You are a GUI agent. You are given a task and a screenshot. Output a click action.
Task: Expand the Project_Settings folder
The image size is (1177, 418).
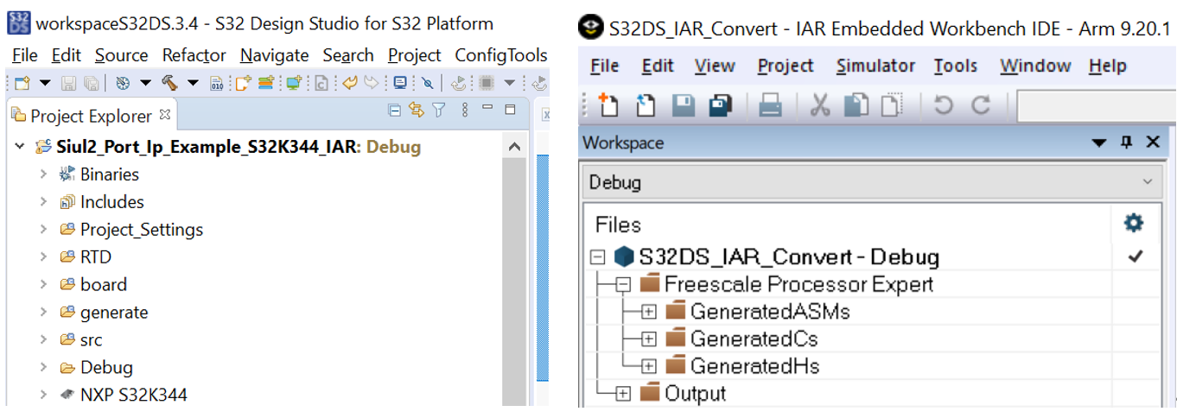[43, 230]
